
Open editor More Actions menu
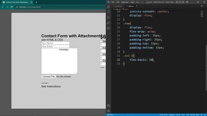(205, 6)
